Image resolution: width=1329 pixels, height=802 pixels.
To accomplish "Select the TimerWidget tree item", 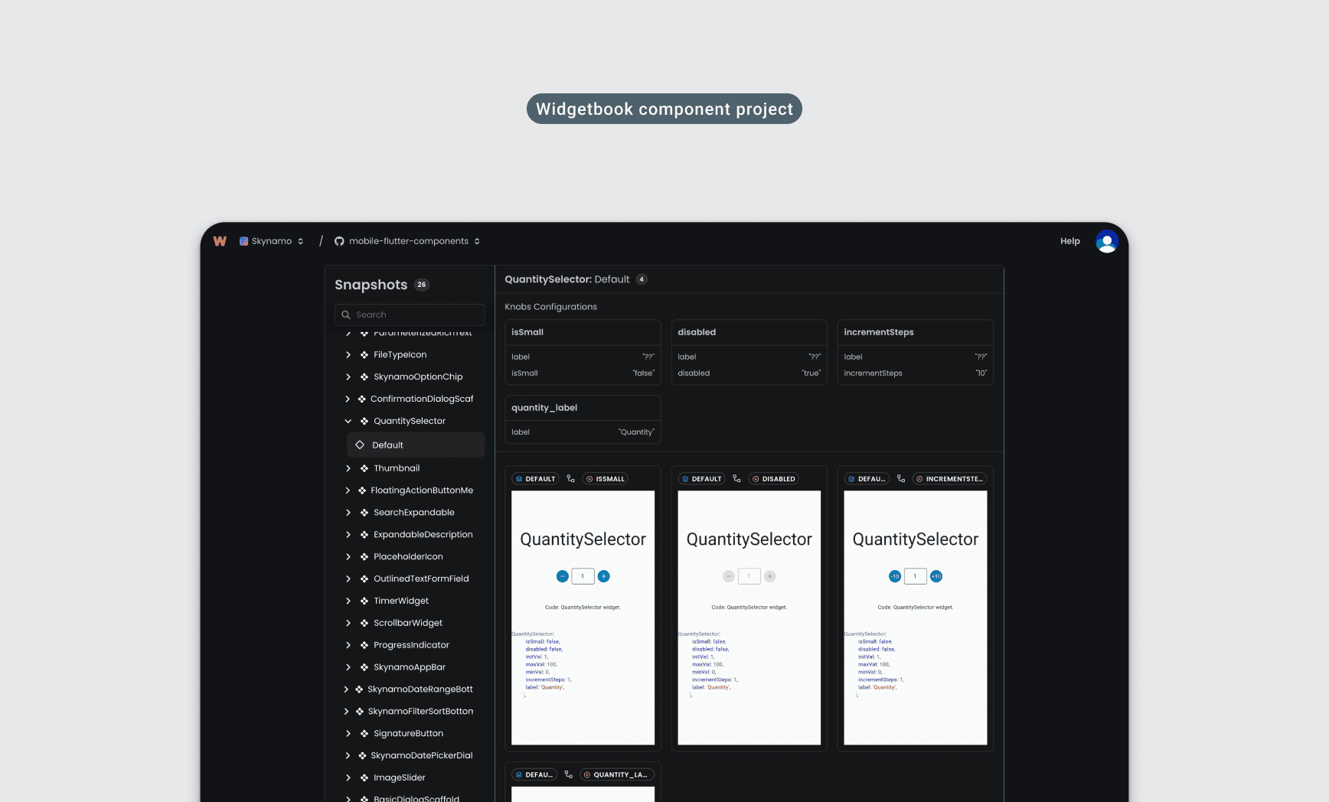I will 400,601.
